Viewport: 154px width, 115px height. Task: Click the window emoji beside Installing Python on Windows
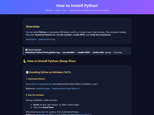pos(27,72)
